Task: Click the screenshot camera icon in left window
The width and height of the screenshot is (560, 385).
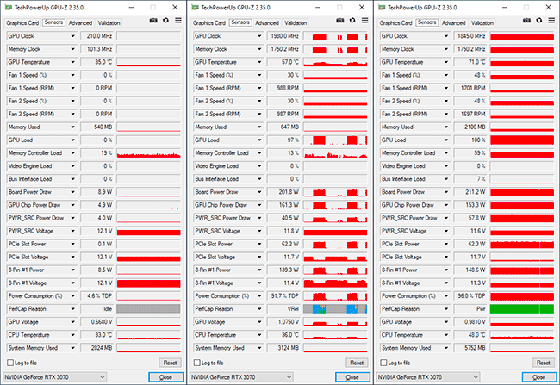Action: [152, 22]
